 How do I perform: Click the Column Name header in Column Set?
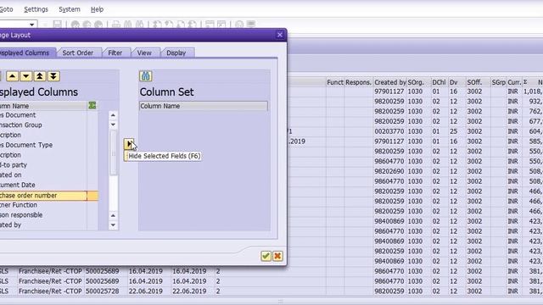tap(204, 106)
